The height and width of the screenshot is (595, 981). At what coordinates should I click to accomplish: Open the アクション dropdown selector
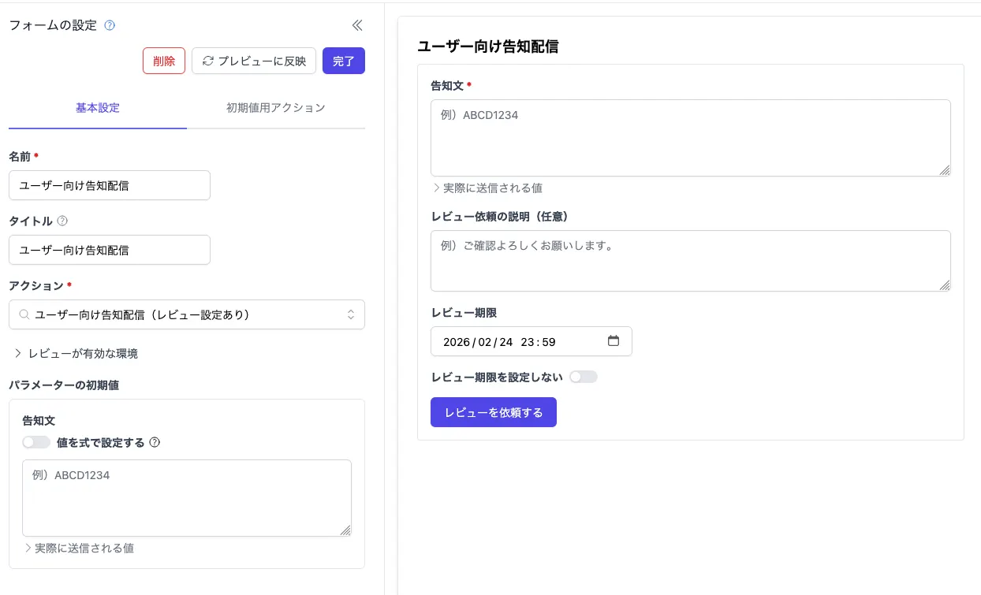187,314
